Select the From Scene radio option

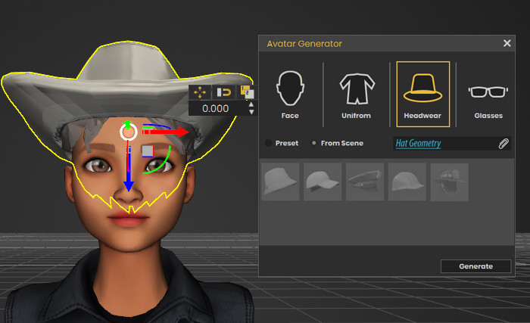(x=314, y=143)
